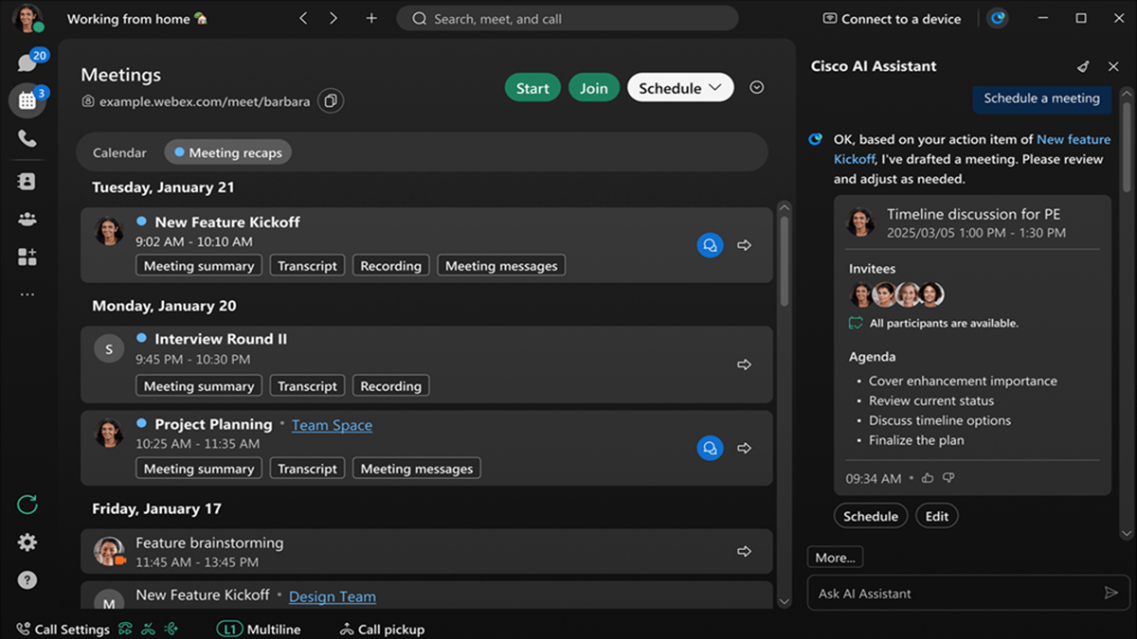Open details arrow for Feature brainstorming

tap(745, 551)
